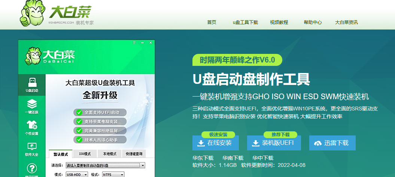Click the cloud download icon on 迅雷下载
Image resolution: width=395 pixels, height=177 pixels.
coord(317,143)
